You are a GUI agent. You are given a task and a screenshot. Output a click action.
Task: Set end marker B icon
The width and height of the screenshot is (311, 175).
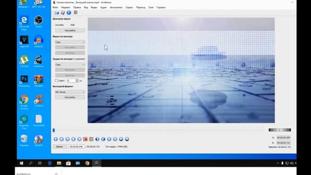tap(91, 139)
